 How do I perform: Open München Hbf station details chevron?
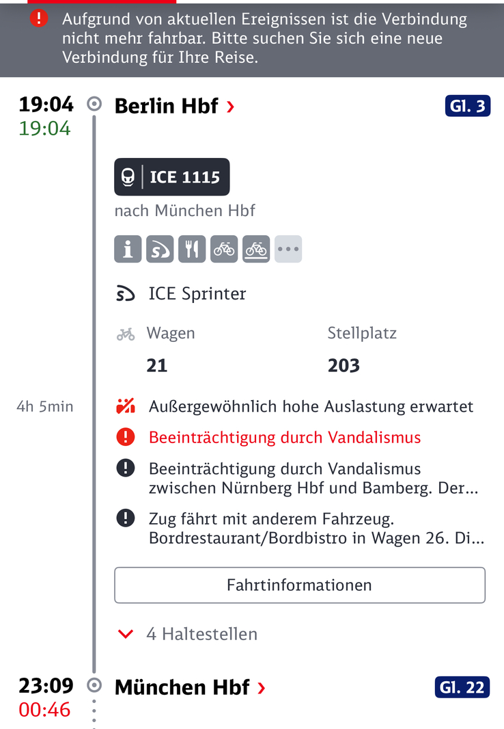262,688
